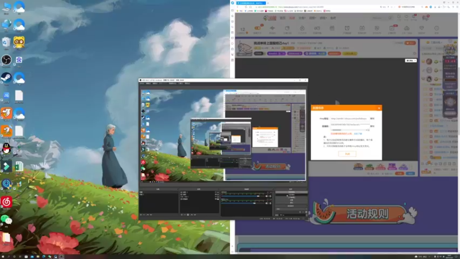Click the waveform icon in streamer toolbar

272,28
